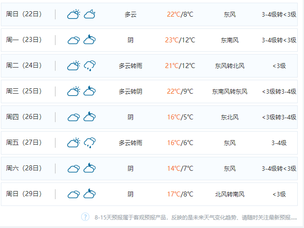Image resolution: width=304 pixels, height=228 pixels.
Task: Click the night overcast icon for 周一(23日)
Action: pos(90,40)
